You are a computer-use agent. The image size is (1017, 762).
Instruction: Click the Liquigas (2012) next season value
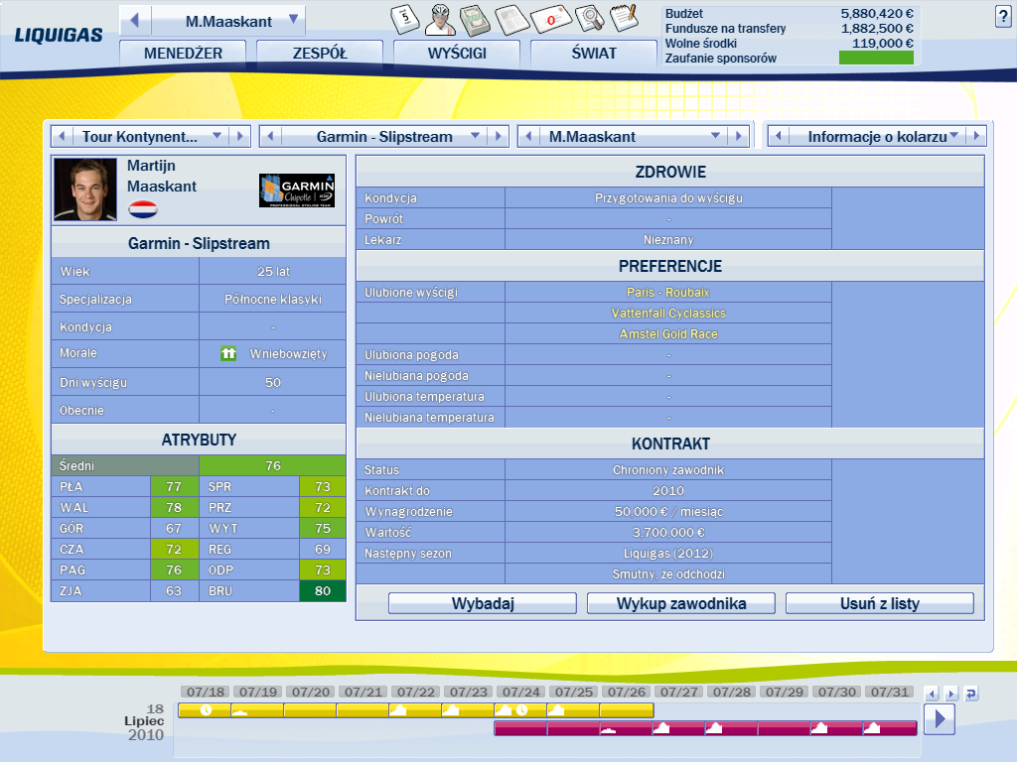point(668,554)
